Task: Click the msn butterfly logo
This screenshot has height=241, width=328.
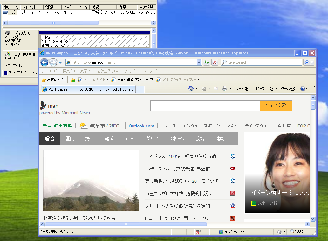Action: [43, 106]
